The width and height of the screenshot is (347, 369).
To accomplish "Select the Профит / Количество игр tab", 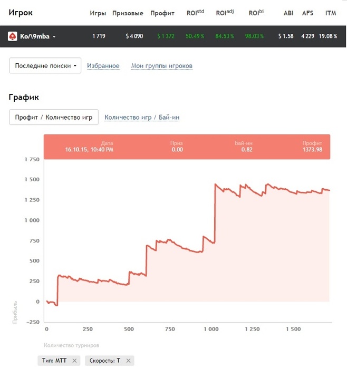I will [54, 117].
